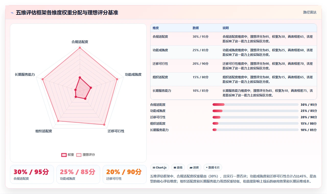Image resolution: width=327 pixels, height=194 pixels.
Task: Click the 说明 column header
Action: pos(226,28)
